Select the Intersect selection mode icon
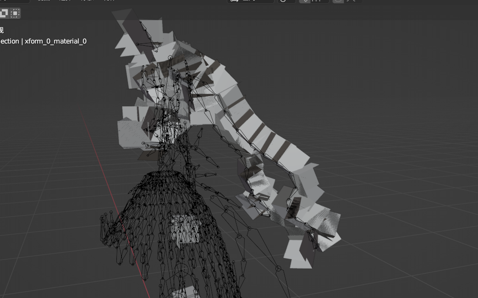Screen dimensions: 478x298 15,13
